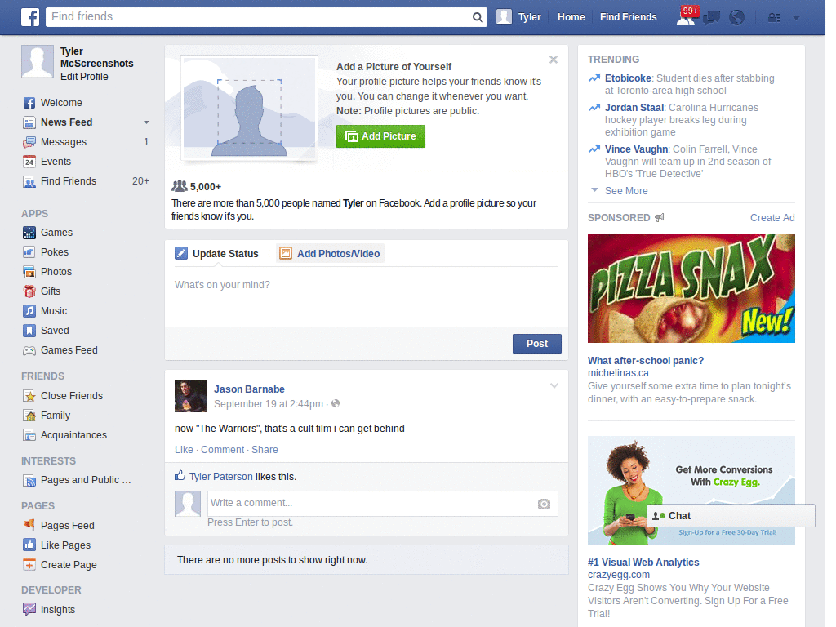Image resolution: width=836 pixels, height=627 pixels.
Task: Open the Create Page plus icon
Action: click(x=29, y=565)
